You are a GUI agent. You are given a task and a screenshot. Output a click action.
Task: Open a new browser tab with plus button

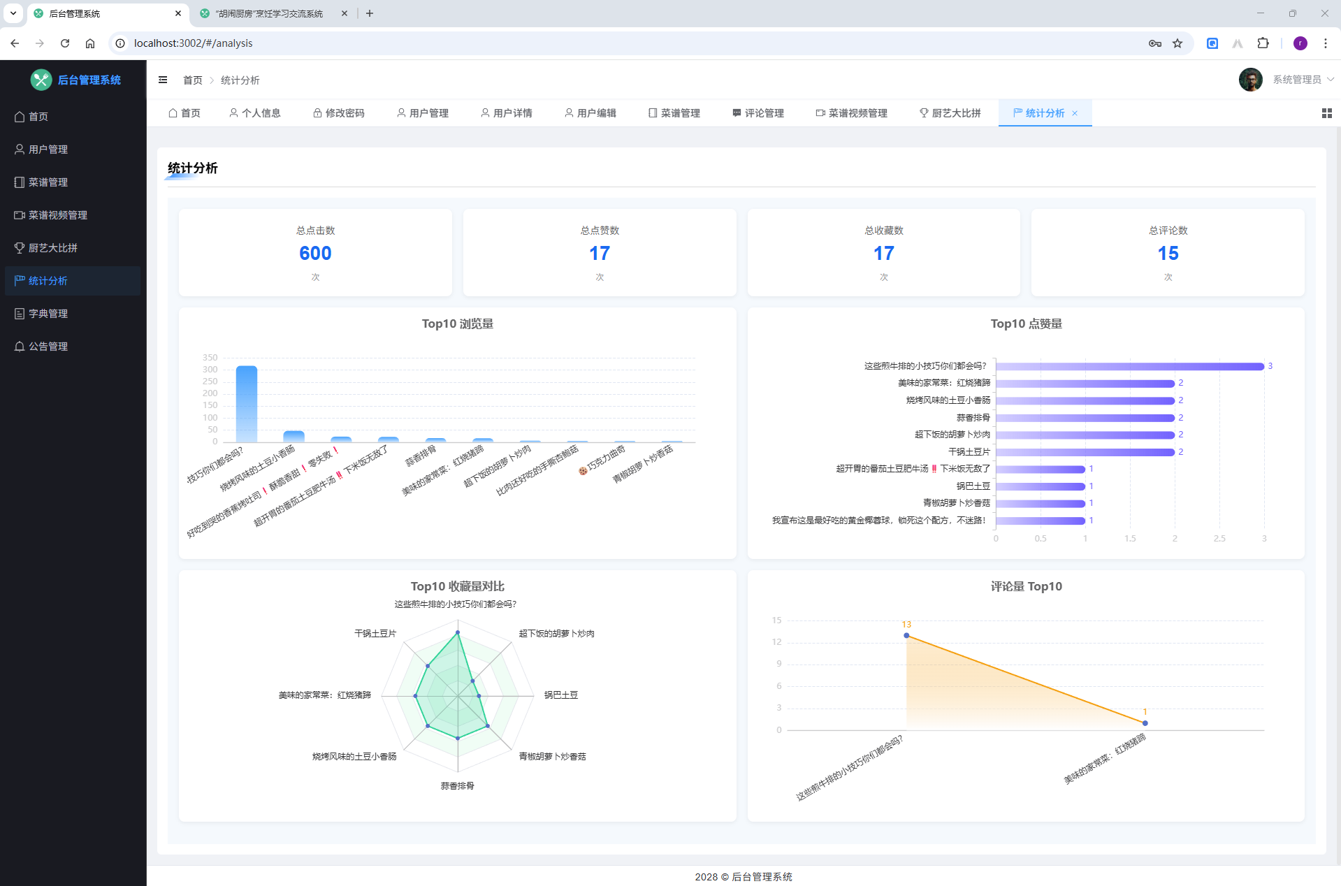pyautogui.click(x=370, y=13)
